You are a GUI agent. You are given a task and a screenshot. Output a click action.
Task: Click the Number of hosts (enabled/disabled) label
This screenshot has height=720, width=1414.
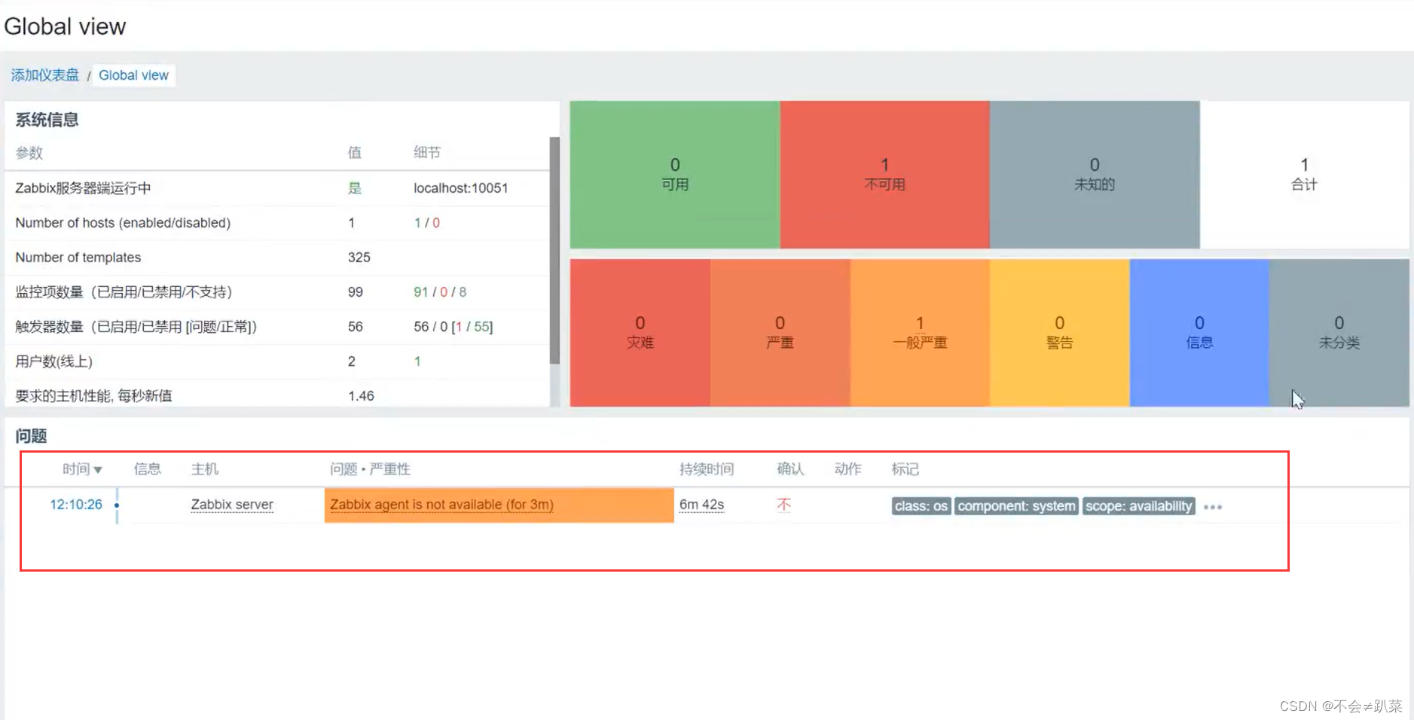coord(123,223)
